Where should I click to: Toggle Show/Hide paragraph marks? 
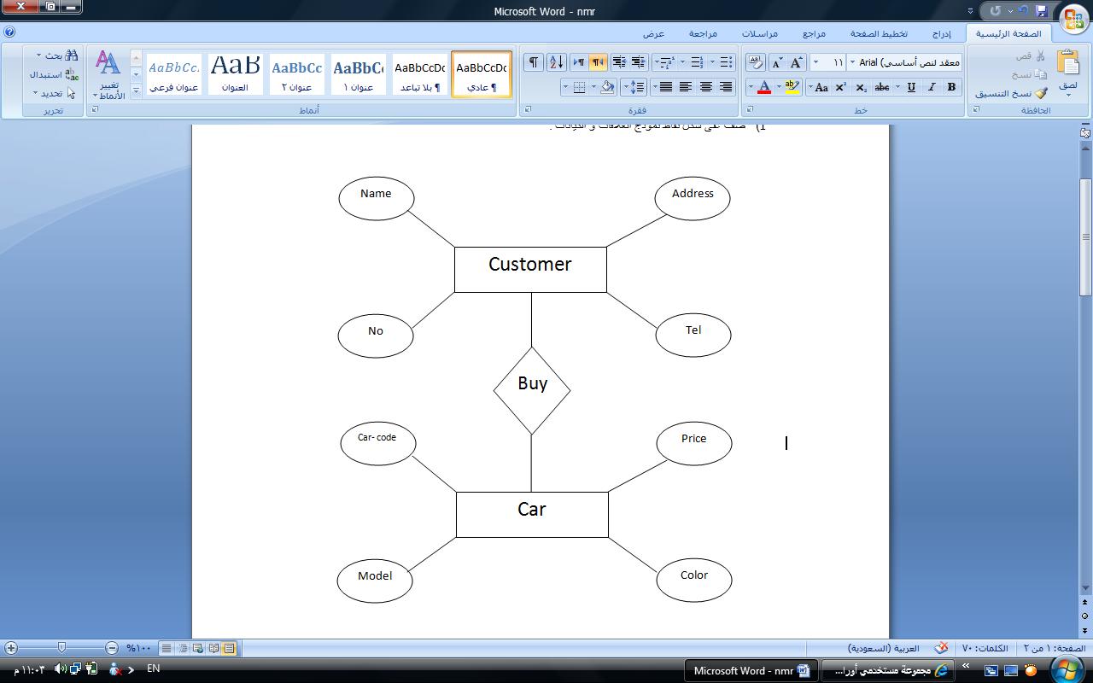(533, 62)
